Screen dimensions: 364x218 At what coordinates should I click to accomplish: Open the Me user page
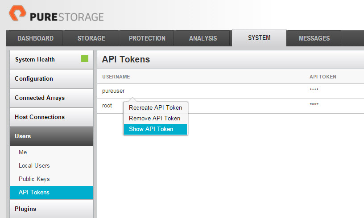click(x=23, y=152)
